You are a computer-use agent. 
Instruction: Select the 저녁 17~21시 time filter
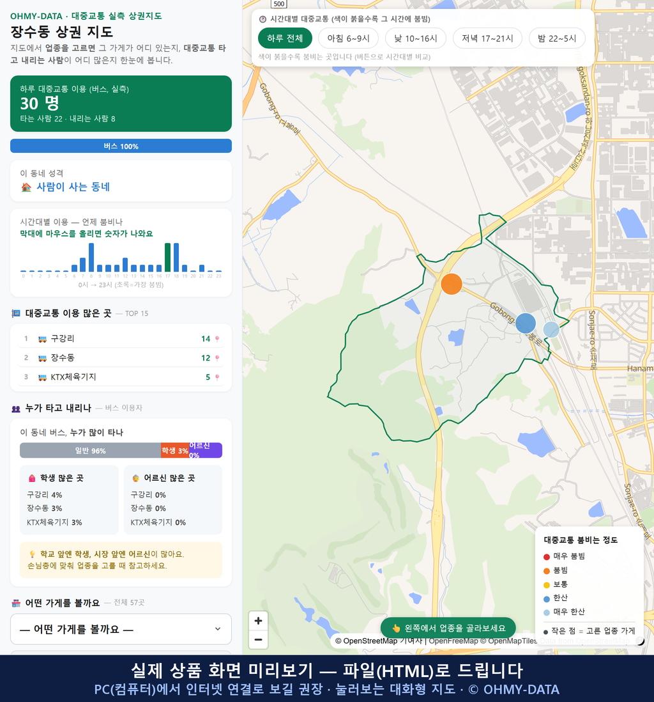[487, 38]
